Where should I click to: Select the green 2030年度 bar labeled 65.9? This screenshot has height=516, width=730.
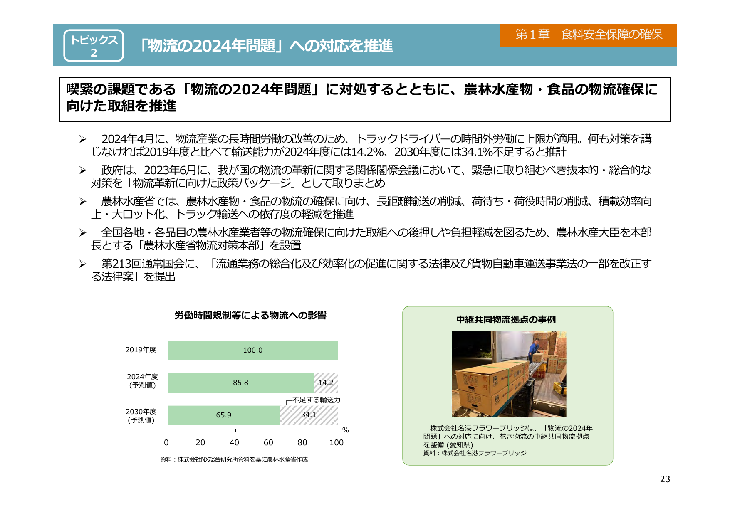tap(224, 415)
